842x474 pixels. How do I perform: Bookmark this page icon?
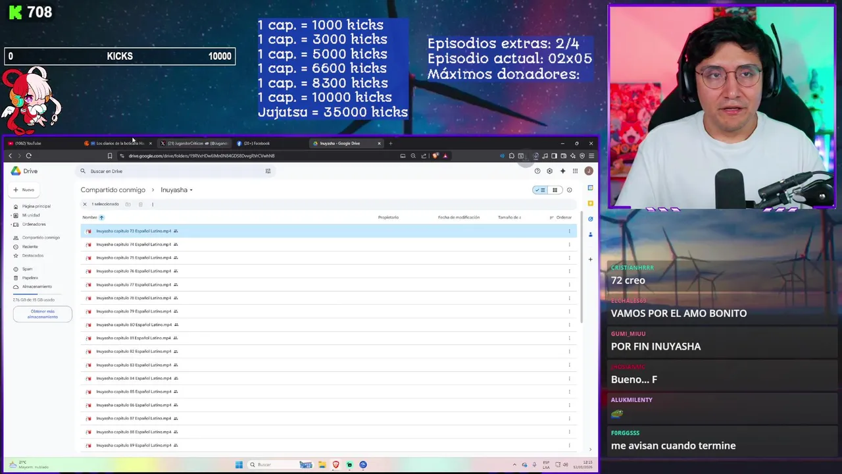[x=109, y=156]
